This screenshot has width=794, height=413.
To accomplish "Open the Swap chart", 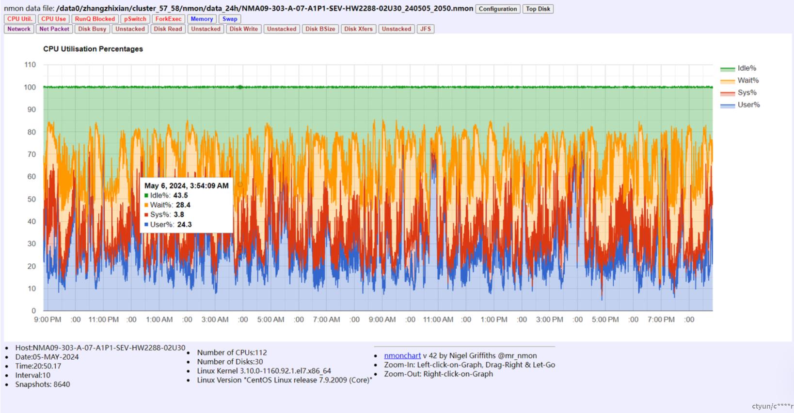I will pyautogui.click(x=230, y=19).
